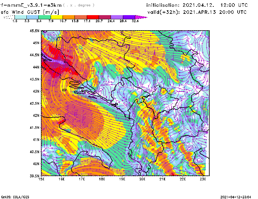This screenshot has width=258, height=199.
Task: Click the longitude label "22E"
Action: point(183,179)
